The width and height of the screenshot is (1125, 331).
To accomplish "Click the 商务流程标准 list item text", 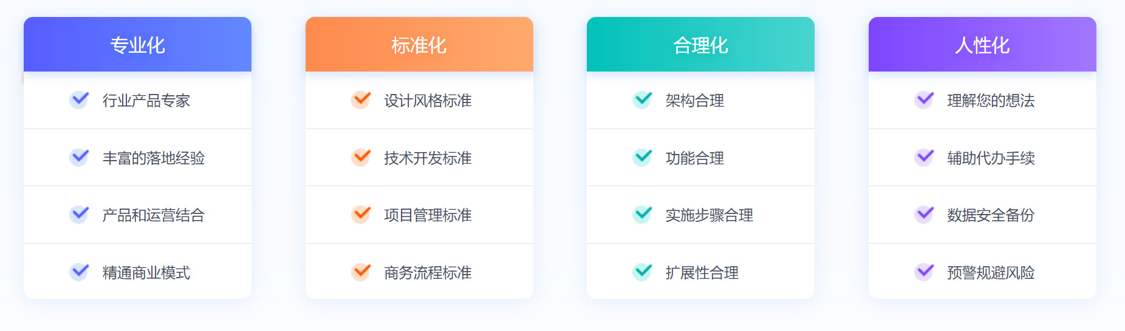I will point(428,273).
